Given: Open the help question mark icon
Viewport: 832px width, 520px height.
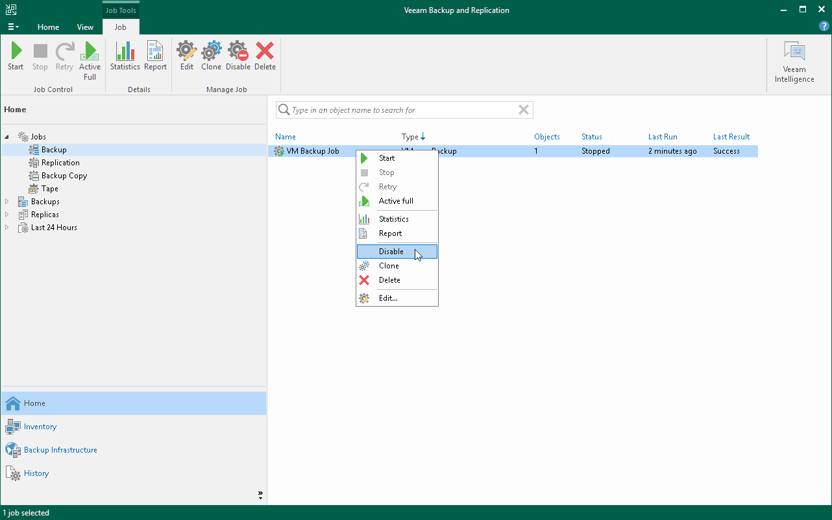Looking at the screenshot, I should 824,27.
